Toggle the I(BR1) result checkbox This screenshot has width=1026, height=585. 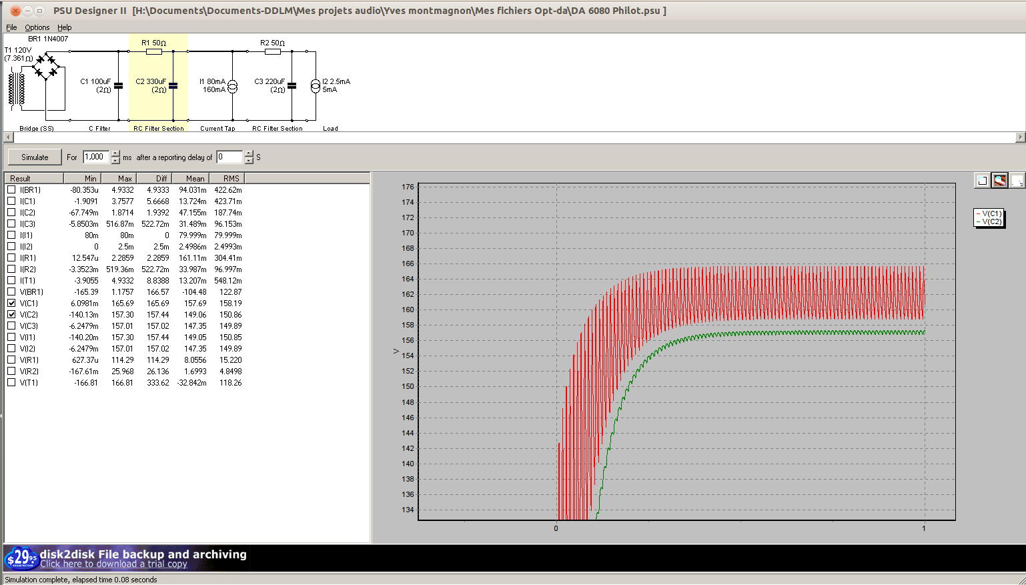(11, 189)
